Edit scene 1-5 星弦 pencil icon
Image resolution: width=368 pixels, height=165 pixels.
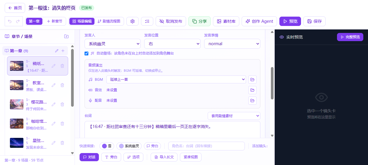point(54,143)
